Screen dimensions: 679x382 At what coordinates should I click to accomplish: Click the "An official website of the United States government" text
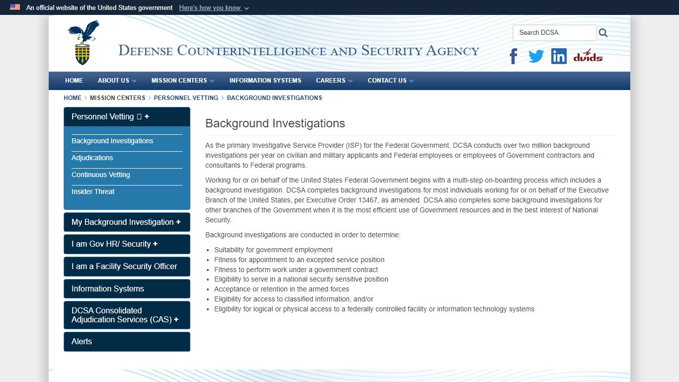[x=99, y=8]
